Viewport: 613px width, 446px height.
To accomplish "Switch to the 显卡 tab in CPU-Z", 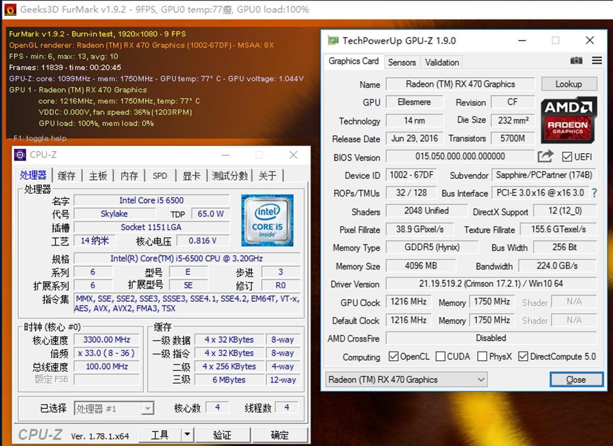I will (x=192, y=176).
